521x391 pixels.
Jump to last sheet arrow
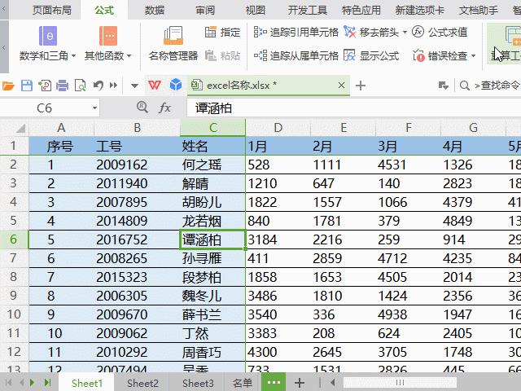point(47,382)
